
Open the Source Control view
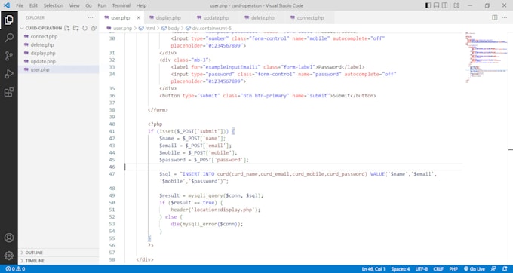pyautogui.click(x=9, y=56)
